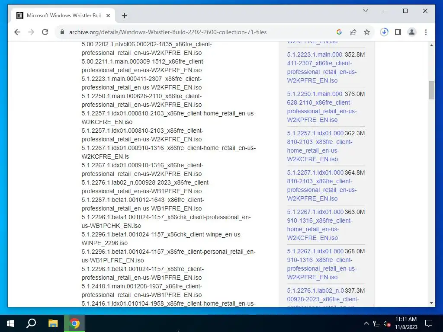443x332 pixels.
Task: Click the page scrollbar thumb
Action: [431, 90]
